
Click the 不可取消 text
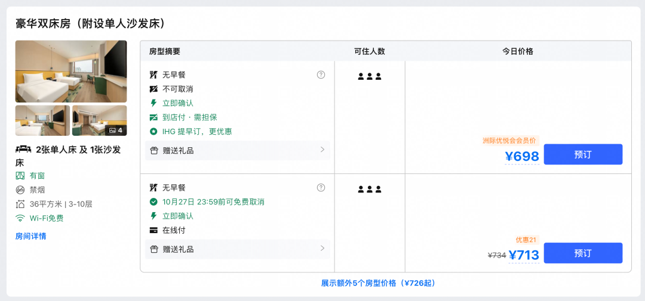click(178, 89)
